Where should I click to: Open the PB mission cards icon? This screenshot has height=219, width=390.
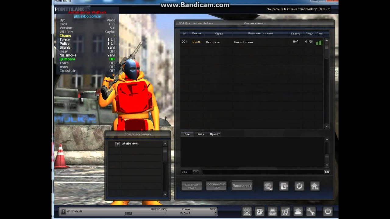click(260, 211)
